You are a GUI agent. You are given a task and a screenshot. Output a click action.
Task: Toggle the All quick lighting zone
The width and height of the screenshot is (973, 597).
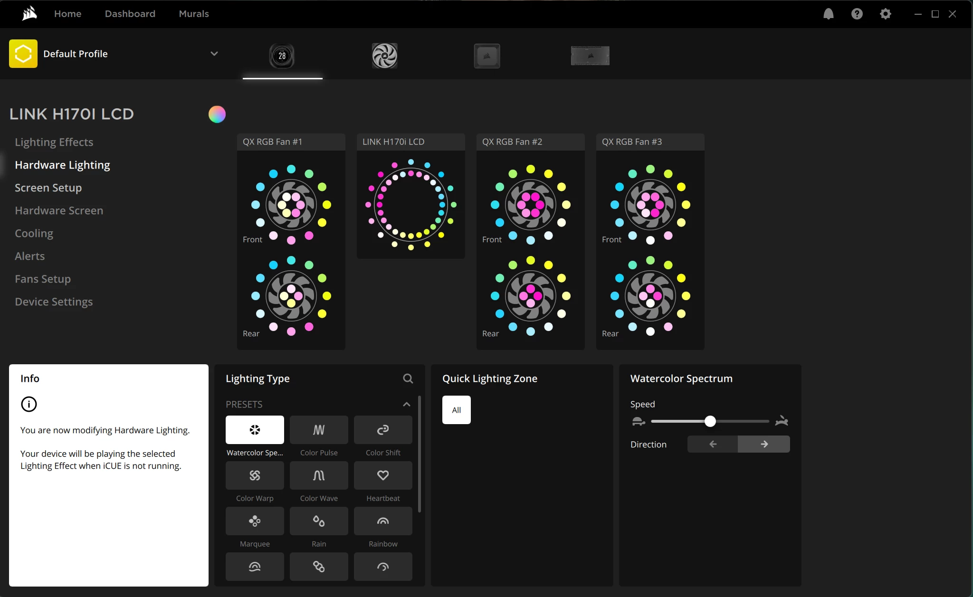pyautogui.click(x=456, y=410)
